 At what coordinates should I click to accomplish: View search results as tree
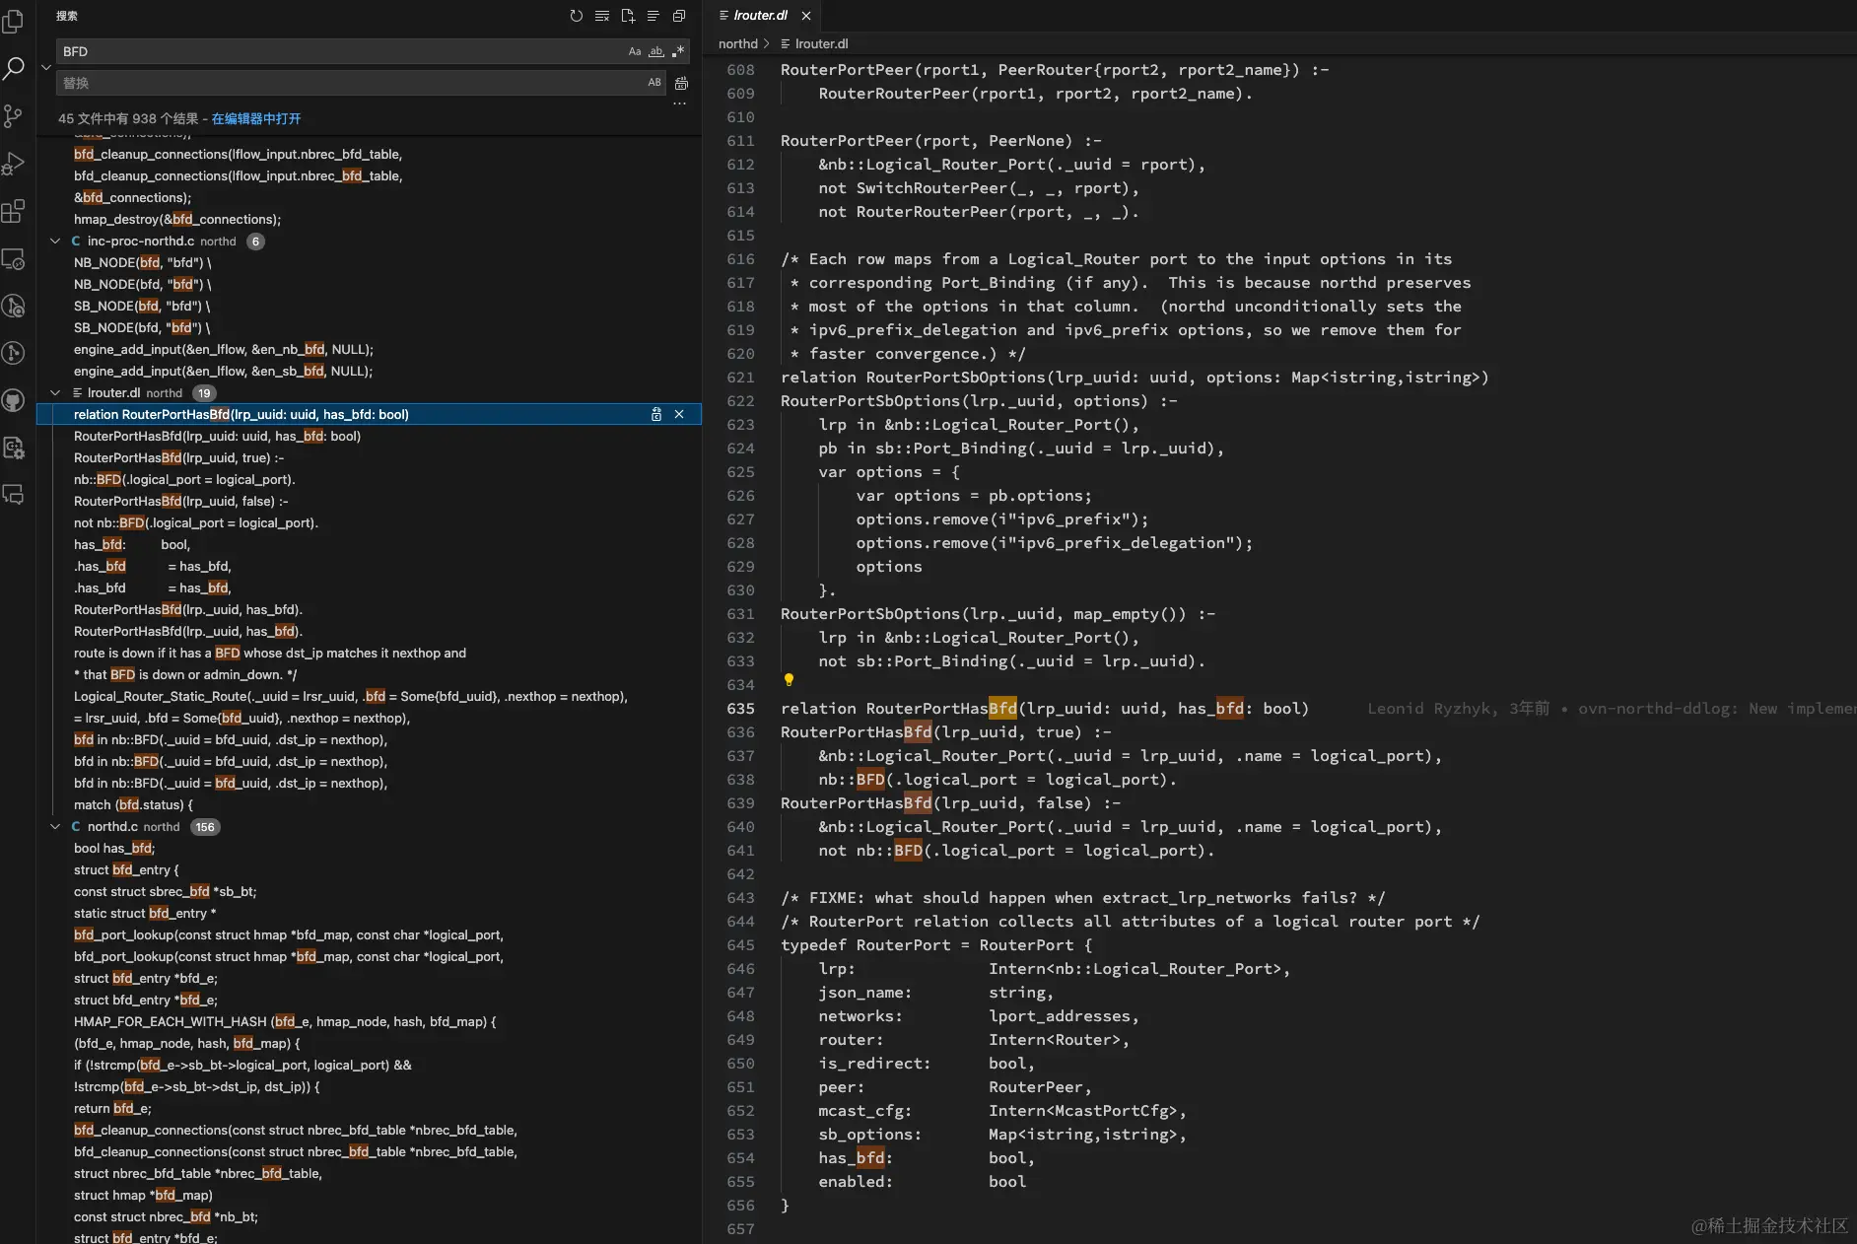pyautogui.click(x=653, y=16)
